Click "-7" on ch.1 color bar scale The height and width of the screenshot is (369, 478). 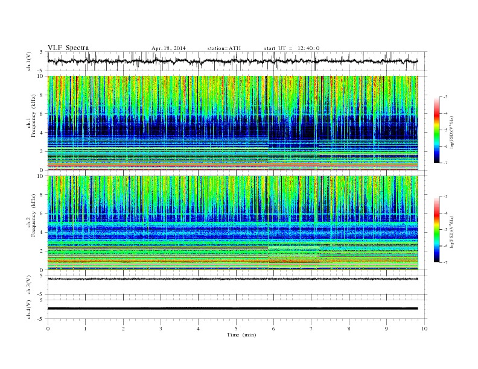tap(445, 163)
